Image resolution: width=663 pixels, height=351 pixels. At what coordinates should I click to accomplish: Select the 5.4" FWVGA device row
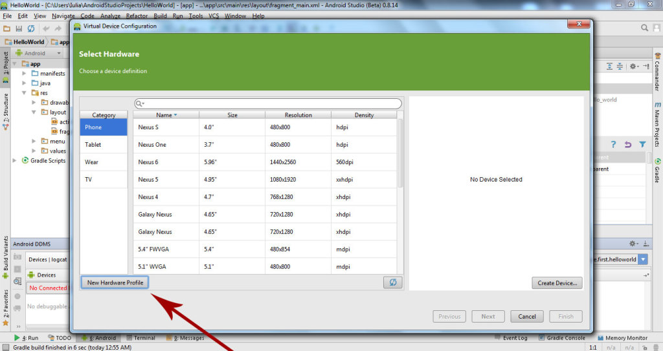265,250
